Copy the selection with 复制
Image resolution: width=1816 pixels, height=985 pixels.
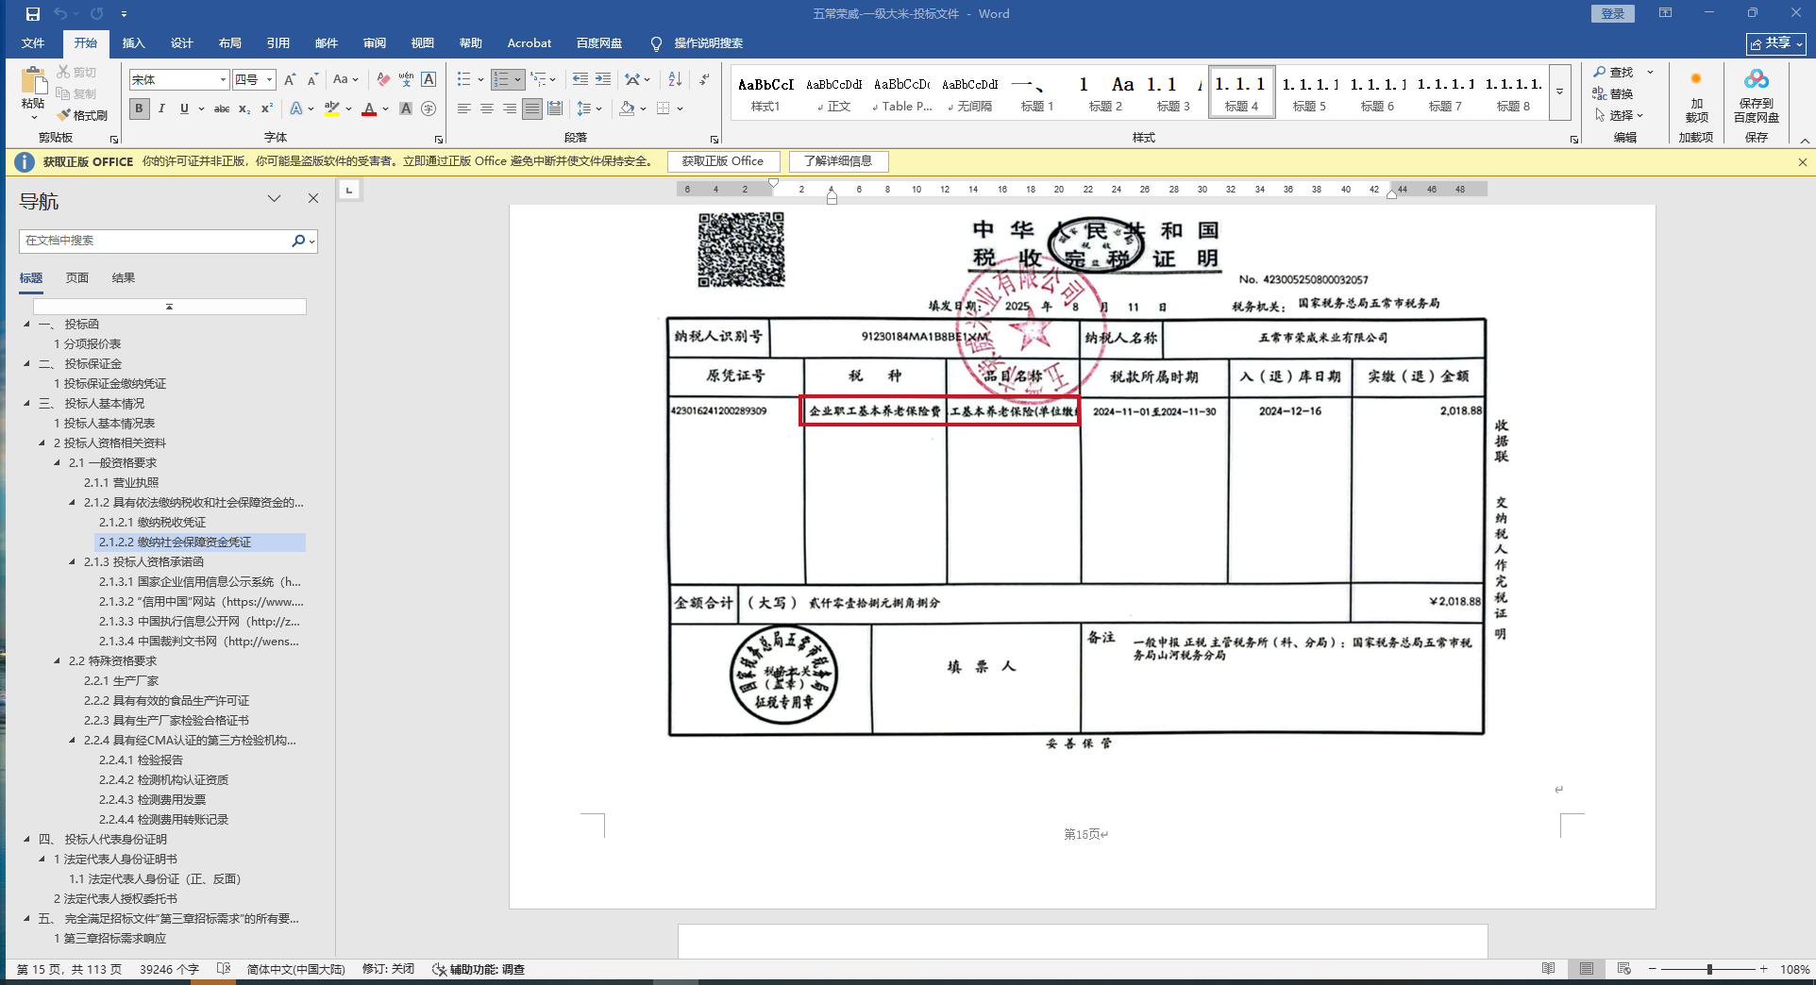(x=76, y=93)
